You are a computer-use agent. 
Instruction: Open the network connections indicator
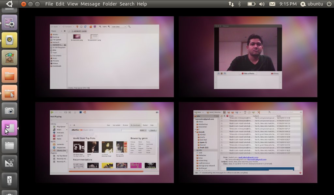[x=231, y=4]
